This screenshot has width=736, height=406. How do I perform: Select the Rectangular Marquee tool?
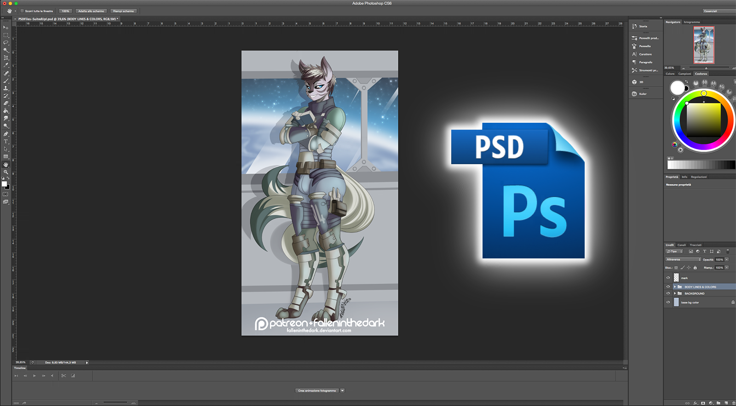click(x=6, y=35)
